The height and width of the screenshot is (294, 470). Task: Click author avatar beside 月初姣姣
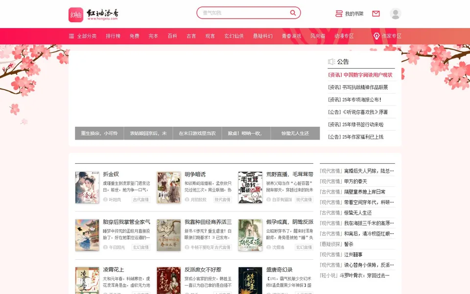click(x=187, y=199)
